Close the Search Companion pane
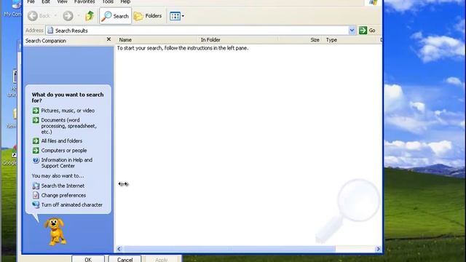466x262 pixels. [x=108, y=39]
